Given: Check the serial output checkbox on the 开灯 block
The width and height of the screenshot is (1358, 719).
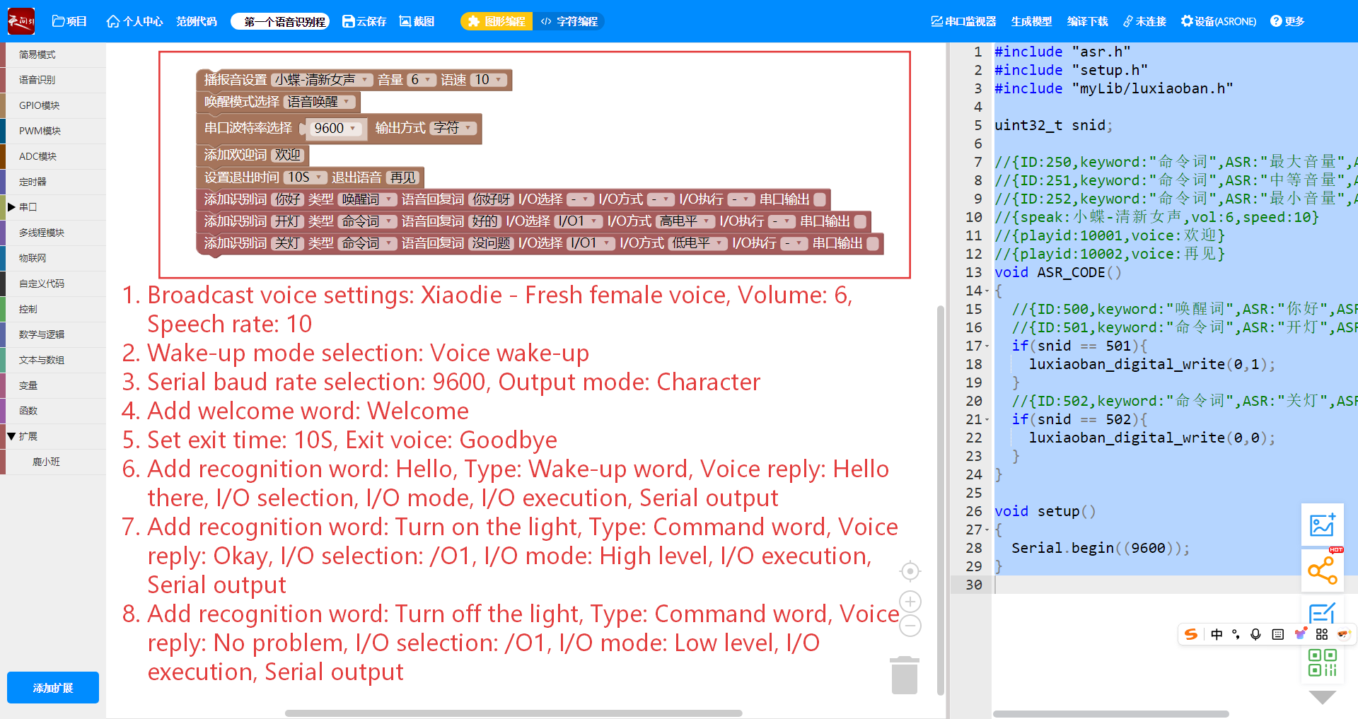Looking at the screenshot, I should click(x=860, y=221).
